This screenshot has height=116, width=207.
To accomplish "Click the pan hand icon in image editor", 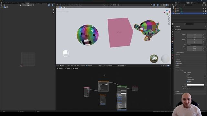I will (x=54, y=12).
